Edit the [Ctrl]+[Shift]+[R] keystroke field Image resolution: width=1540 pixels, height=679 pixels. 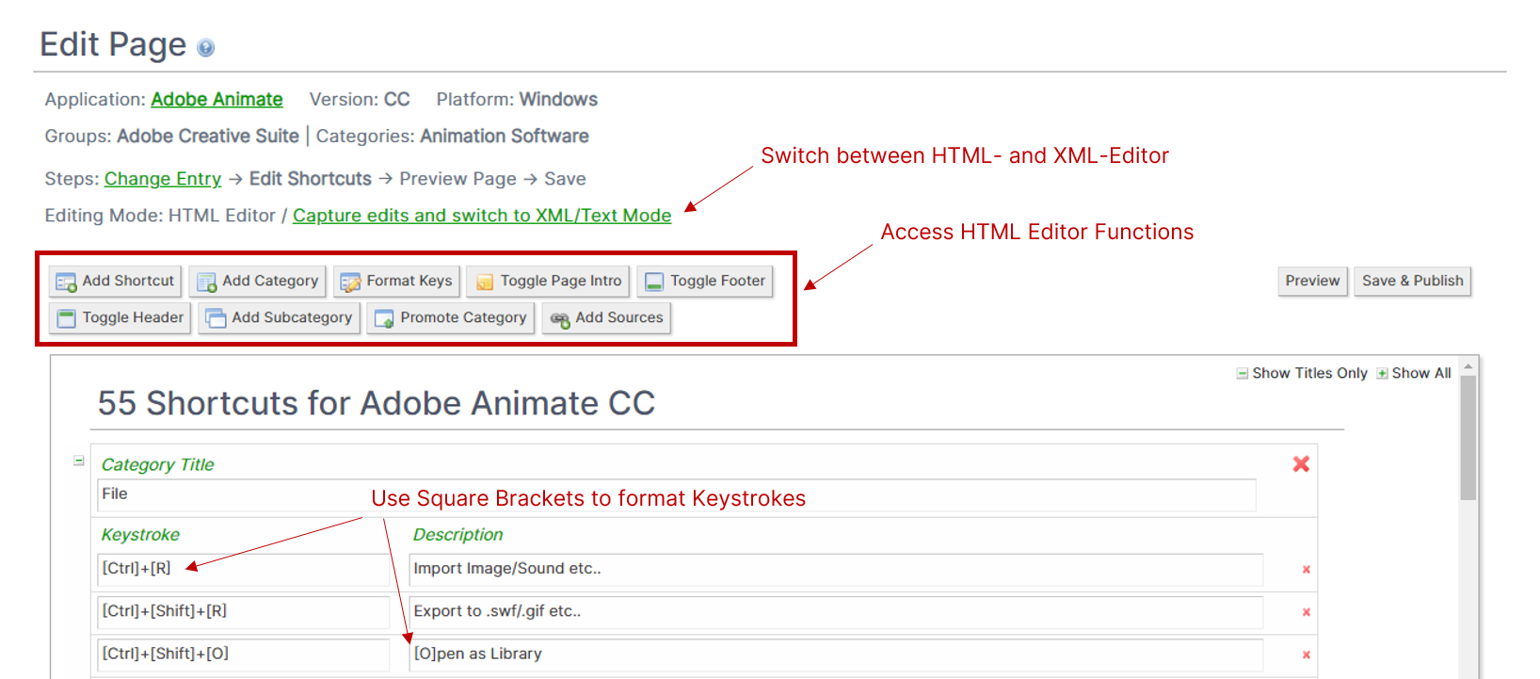click(x=243, y=612)
